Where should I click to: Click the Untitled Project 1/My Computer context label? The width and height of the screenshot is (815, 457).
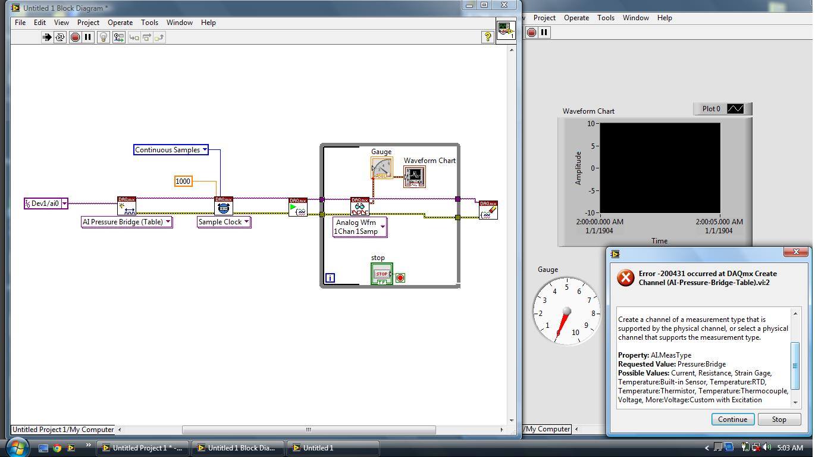point(63,430)
